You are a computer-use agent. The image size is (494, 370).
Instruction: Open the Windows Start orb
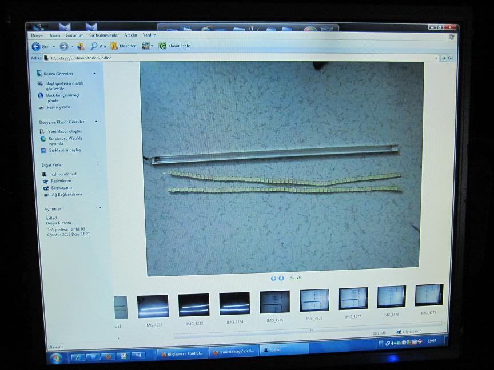(x=56, y=358)
